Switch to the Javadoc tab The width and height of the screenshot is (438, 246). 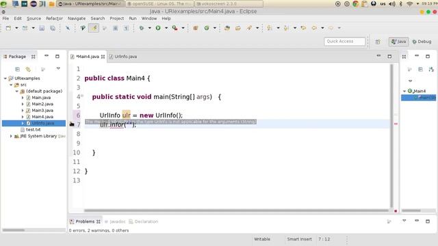(x=115, y=221)
